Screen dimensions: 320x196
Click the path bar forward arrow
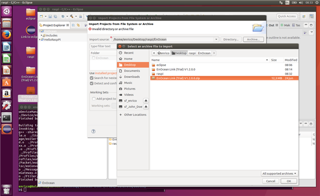click(214, 53)
